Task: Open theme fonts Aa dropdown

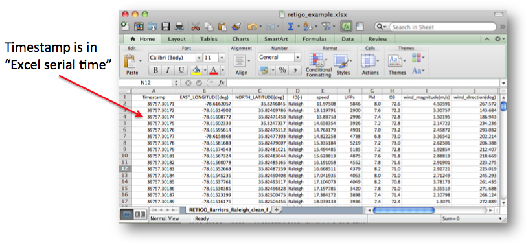Action: tap(418, 71)
